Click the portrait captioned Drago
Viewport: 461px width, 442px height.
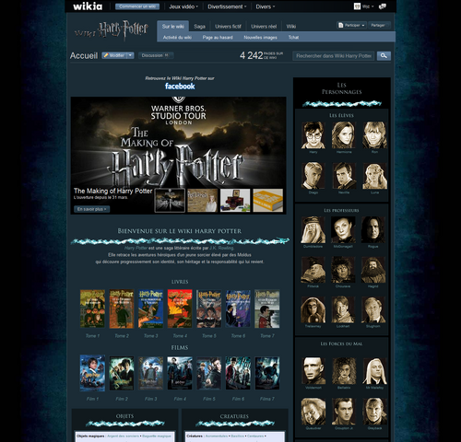tap(313, 176)
